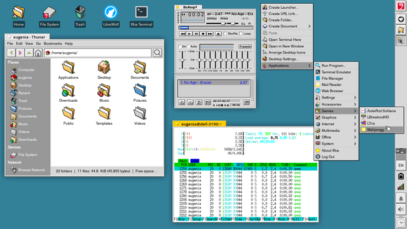Expand the System submenu
The image size is (407, 229).
coord(336,144)
